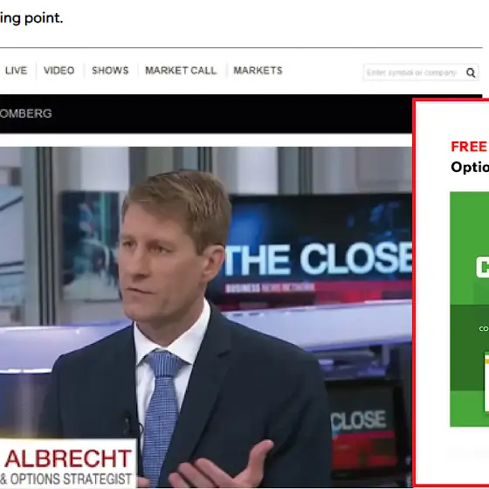Click the red FREE text in the popup
489x489 pixels.
[470, 147]
